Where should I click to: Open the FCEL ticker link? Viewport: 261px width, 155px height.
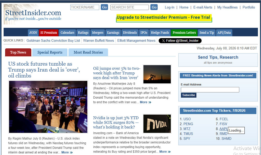224,119
